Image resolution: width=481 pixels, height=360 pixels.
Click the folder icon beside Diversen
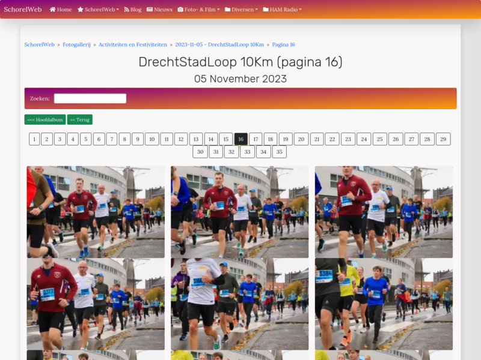point(228,10)
